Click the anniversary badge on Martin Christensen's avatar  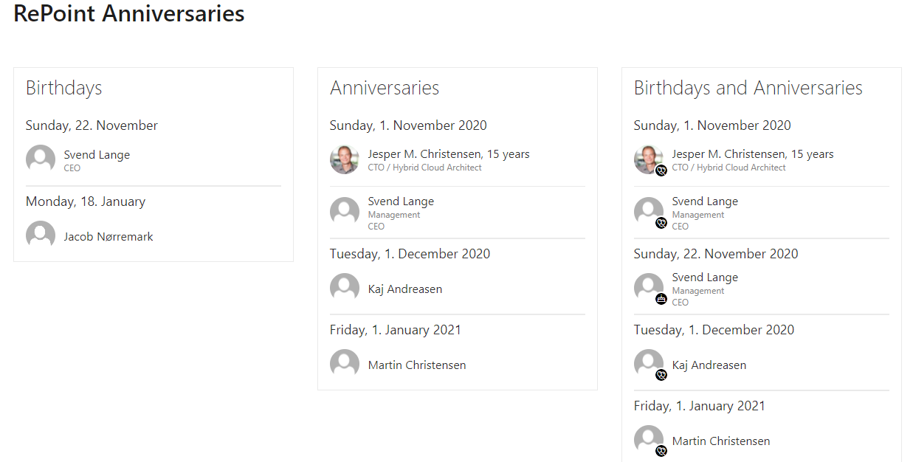(661, 451)
